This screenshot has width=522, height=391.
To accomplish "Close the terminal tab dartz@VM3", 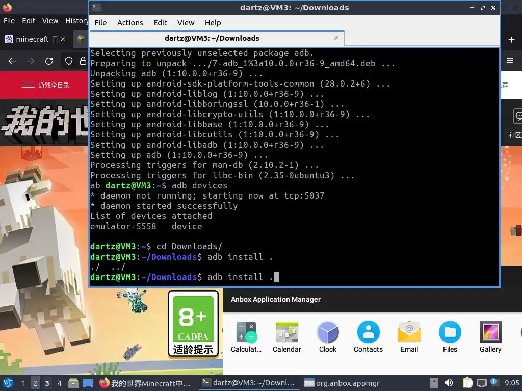I will [x=336, y=38].
